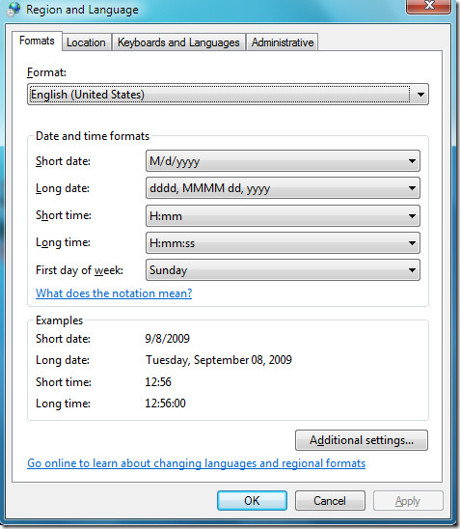Confirm with the OK button
Viewport: 460px width, 529px height.
tap(252, 501)
